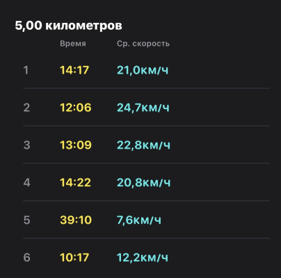
Task: Select the Время column header
Action: [73, 44]
